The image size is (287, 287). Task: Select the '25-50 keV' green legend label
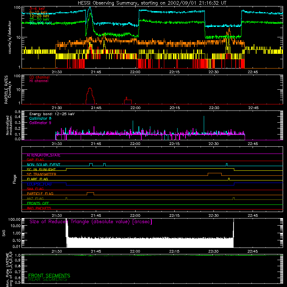coord(39,19)
